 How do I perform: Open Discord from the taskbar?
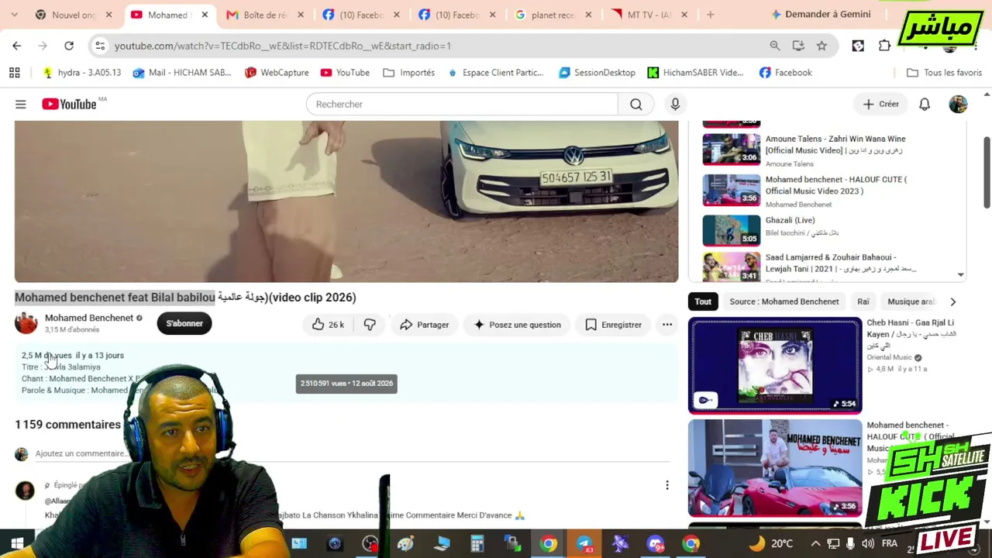coord(655,543)
